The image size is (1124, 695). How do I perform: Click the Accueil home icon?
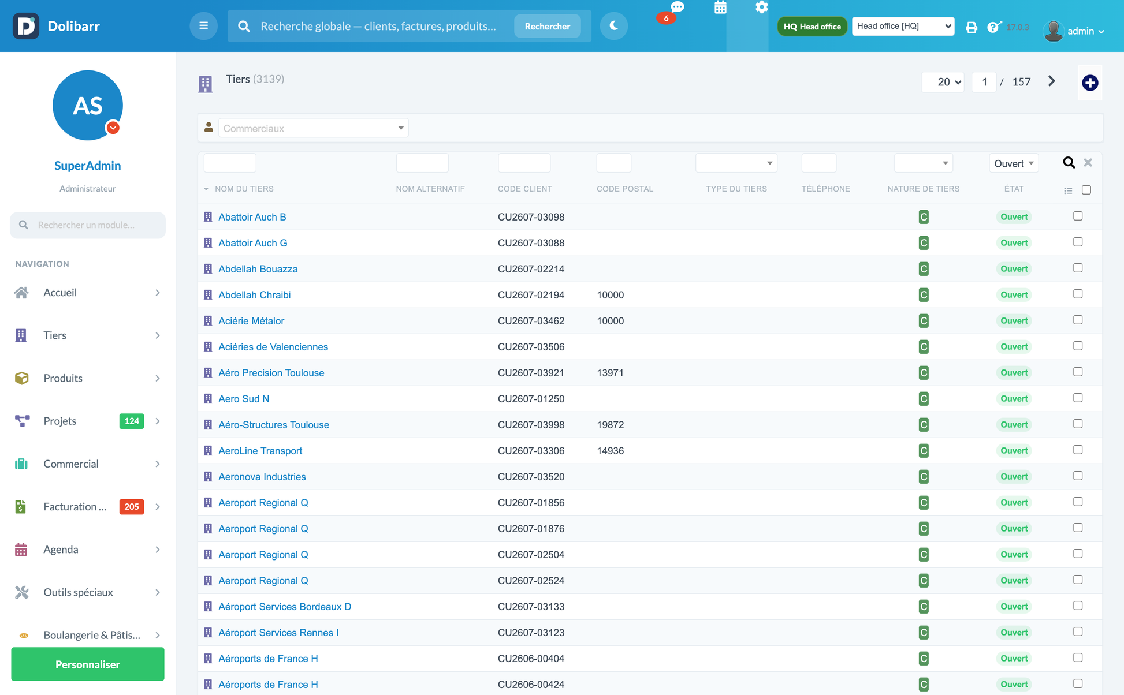click(21, 293)
